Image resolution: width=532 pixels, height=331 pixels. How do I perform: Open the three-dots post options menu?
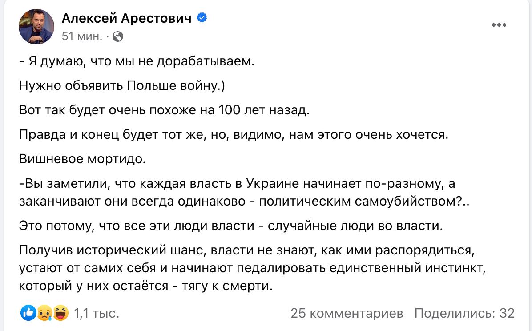pos(499,25)
